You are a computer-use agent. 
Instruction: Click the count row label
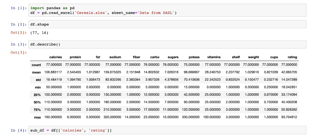pos(36,65)
